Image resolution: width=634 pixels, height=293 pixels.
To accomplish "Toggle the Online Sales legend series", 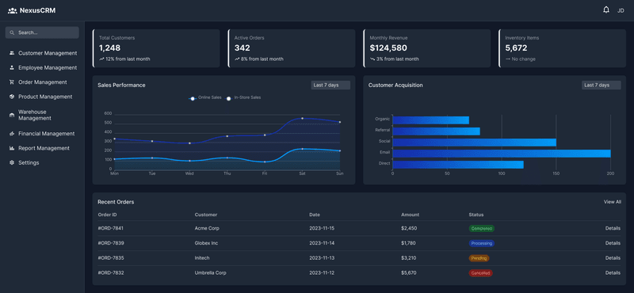I will pos(205,98).
